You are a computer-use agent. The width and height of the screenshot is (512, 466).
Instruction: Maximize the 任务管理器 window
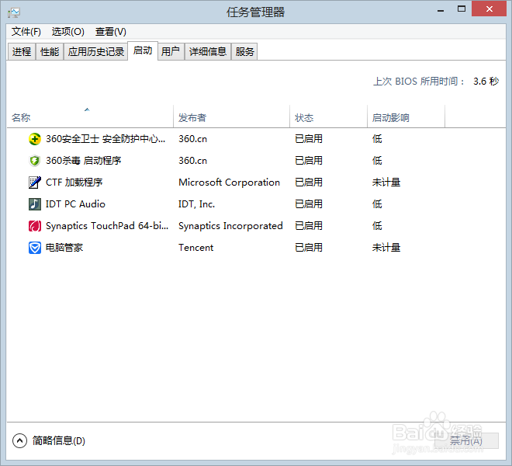pos(462,9)
